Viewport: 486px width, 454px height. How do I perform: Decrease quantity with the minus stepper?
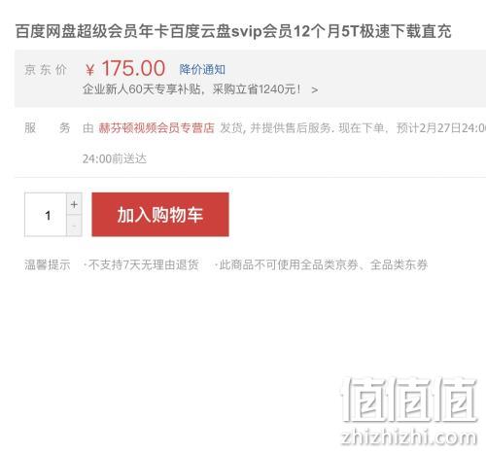point(74,226)
